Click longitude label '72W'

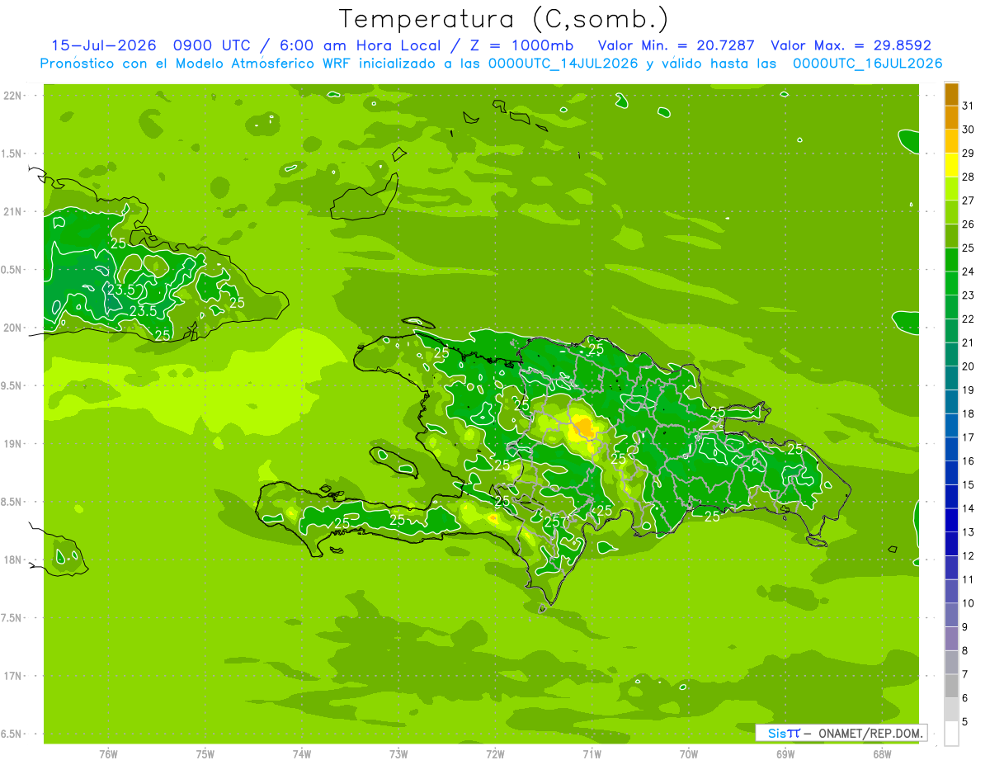(495, 755)
